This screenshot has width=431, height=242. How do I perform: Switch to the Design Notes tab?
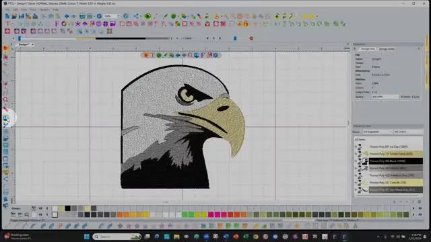387,49
